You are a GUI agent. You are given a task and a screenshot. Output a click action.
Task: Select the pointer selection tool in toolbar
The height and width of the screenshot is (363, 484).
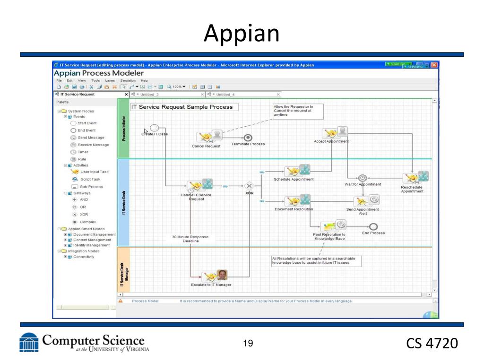click(124, 87)
